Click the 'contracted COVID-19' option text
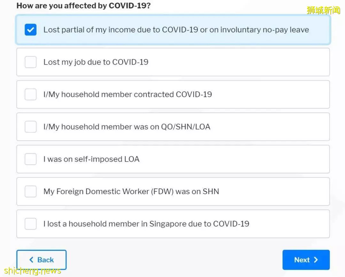The width and height of the screenshot is (345, 277). pos(173,94)
